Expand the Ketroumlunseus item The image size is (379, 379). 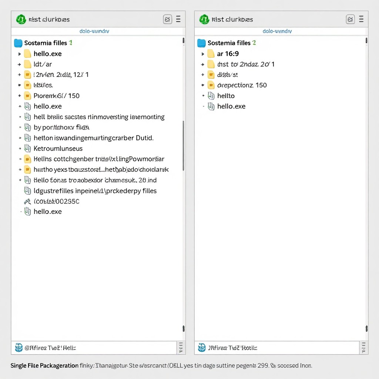point(20,149)
